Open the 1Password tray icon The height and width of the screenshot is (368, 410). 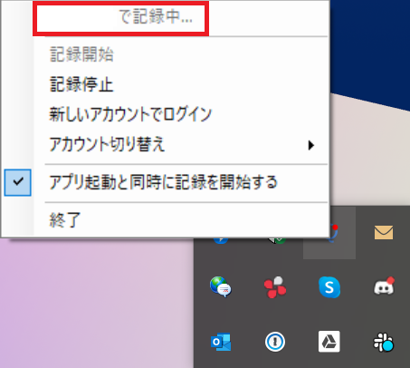pyautogui.click(x=275, y=342)
